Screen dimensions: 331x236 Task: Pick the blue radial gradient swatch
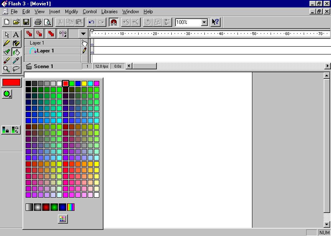pyautogui.click(x=62, y=207)
